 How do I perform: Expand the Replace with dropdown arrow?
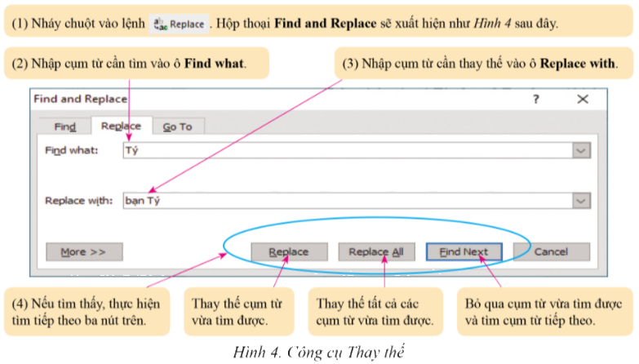coord(581,201)
